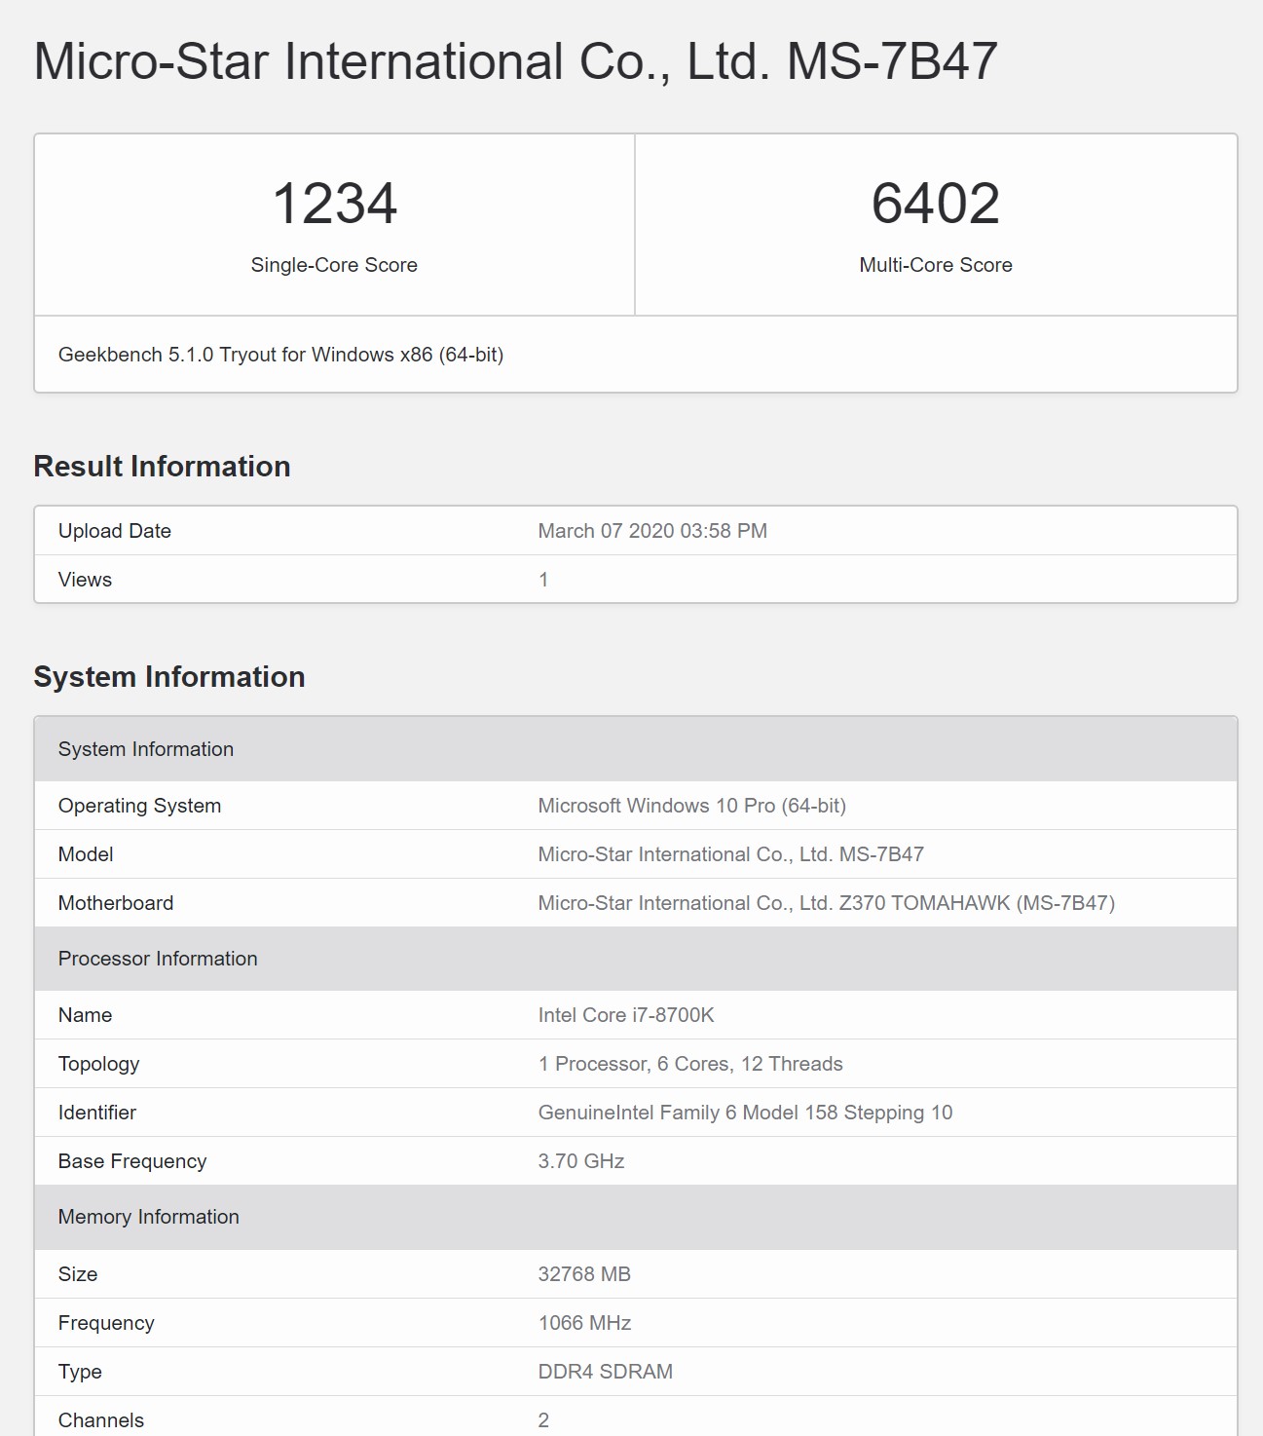The width and height of the screenshot is (1263, 1436).
Task: Click the Views label
Action: (x=85, y=580)
